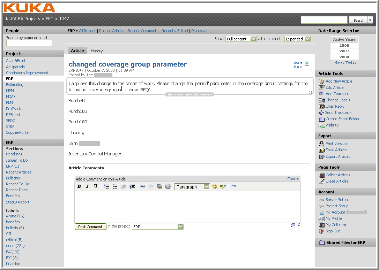
Task: Uncheck the done checkbox on the article
Action: pyautogui.click(x=307, y=63)
